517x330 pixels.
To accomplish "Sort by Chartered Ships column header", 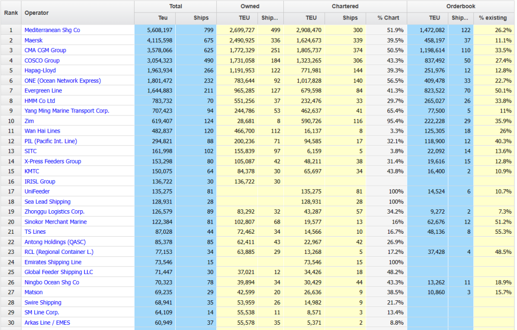I will (x=345, y=18).
